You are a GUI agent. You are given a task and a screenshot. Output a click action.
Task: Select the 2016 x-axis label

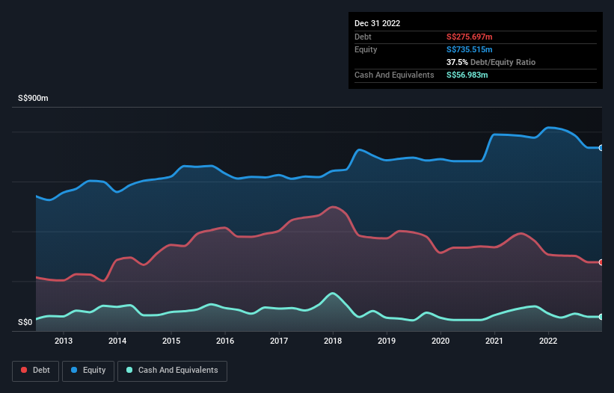(x=225, y=341)
